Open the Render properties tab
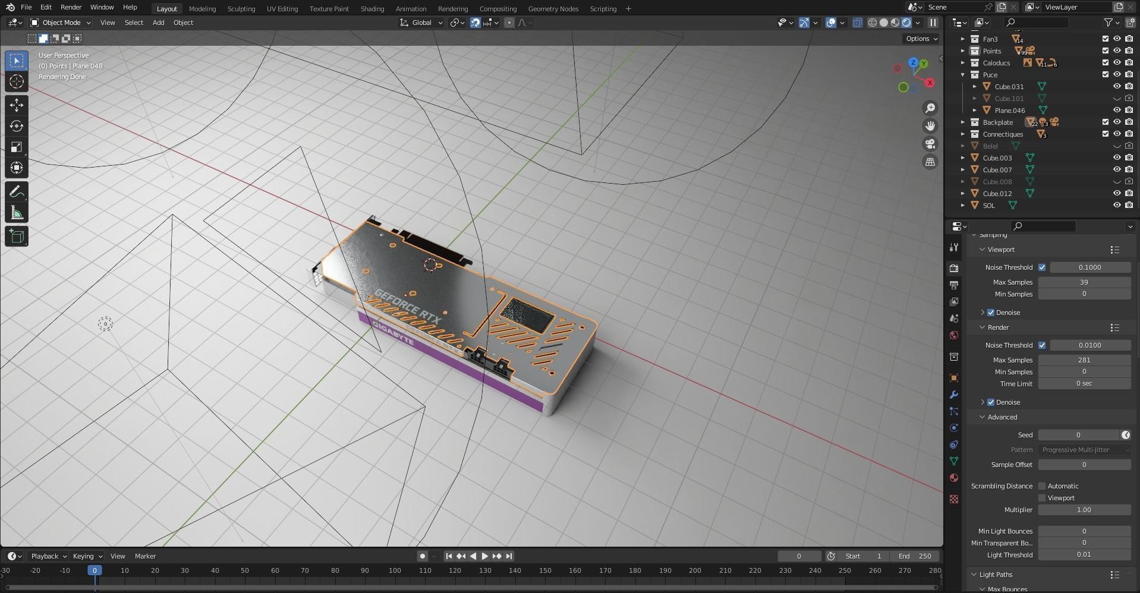The height and width of the screenshot is (593, 1140). tap(954, 268)
